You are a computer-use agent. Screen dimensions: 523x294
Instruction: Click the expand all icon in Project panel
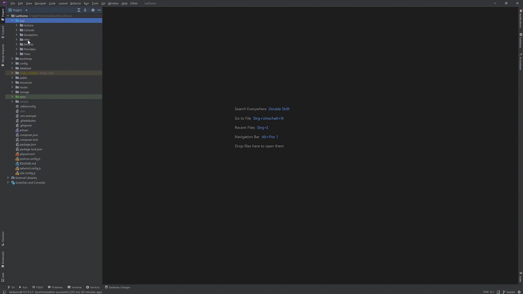pos(79,10)
